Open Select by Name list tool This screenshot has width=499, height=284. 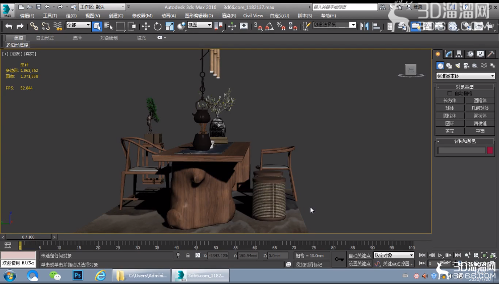click(108, 26)
